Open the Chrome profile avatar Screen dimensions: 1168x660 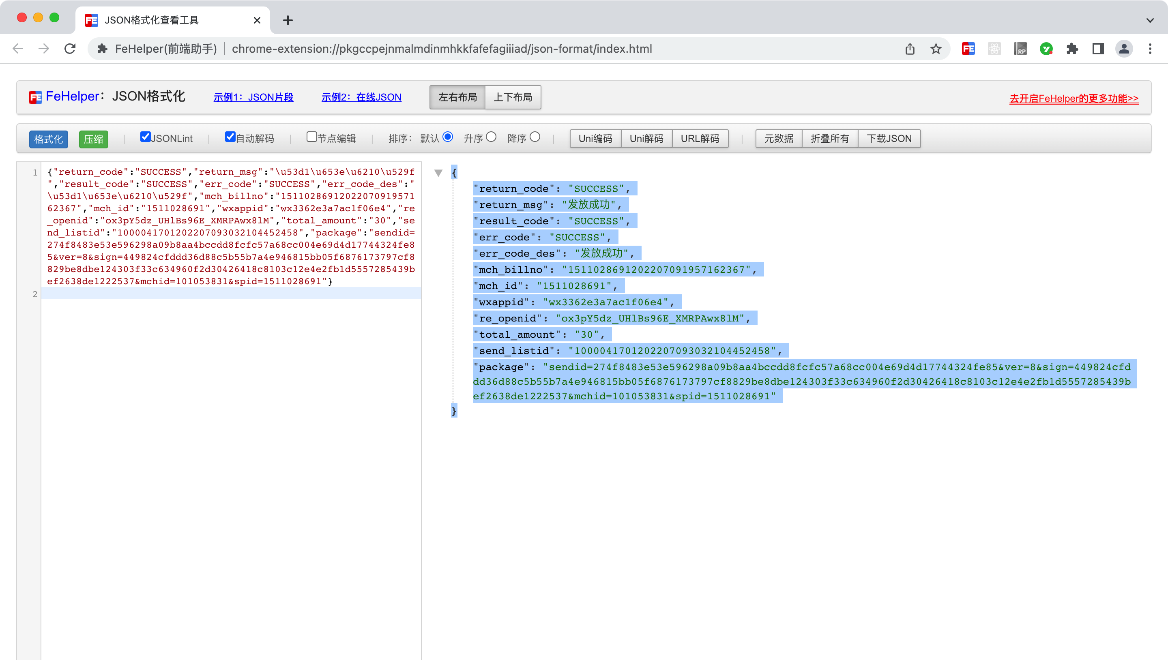[1124, 49]
